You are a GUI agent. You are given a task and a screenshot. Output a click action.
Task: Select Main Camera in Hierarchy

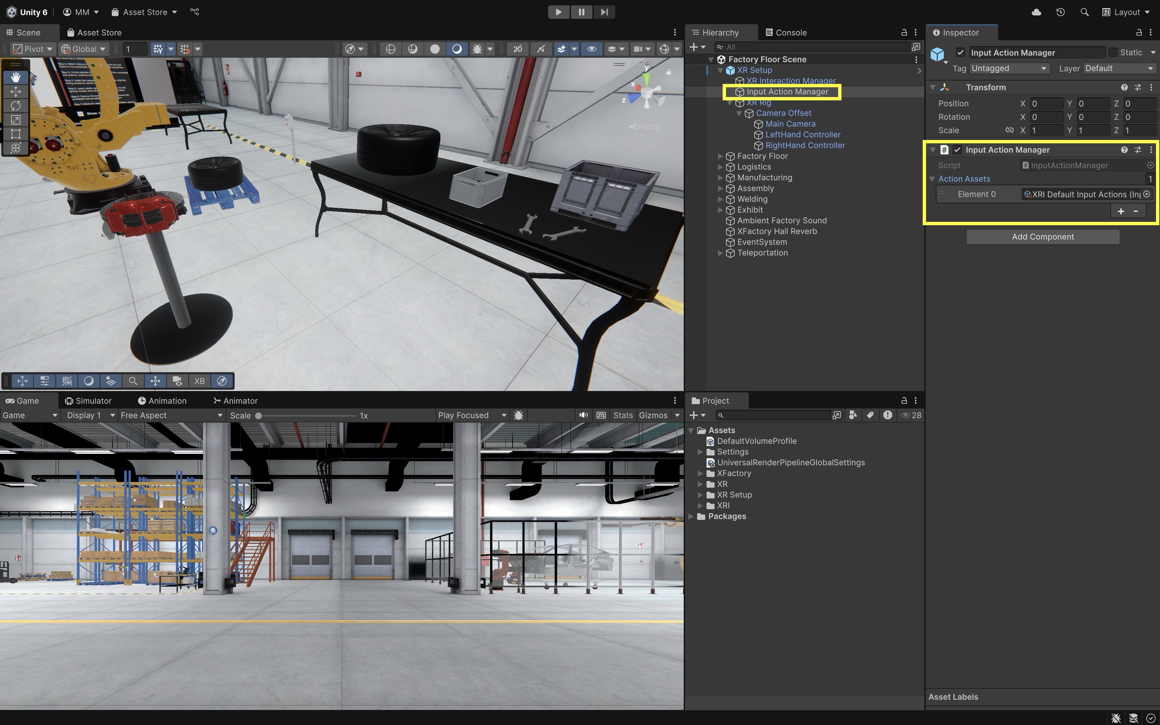click(x=790, y=124)
